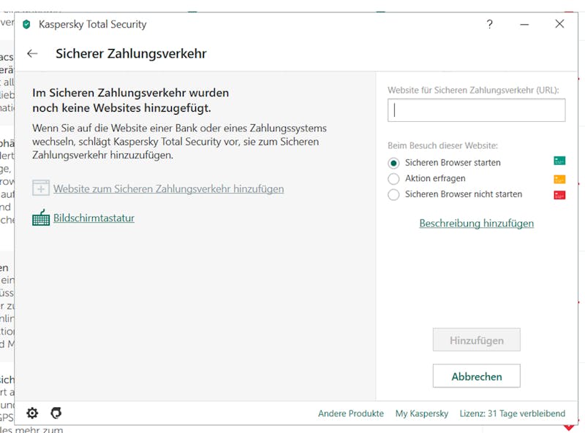Open the 'My Kaspersky' footer link
This screenshot has width=585, height=433.
point(422,413)
